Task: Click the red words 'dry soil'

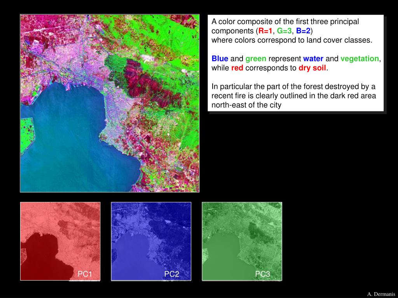Action: pyautogui.click(x=312, y=68)
